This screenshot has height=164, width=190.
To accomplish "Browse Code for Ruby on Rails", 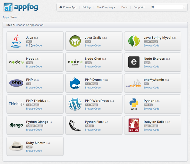I will [151, 129].
